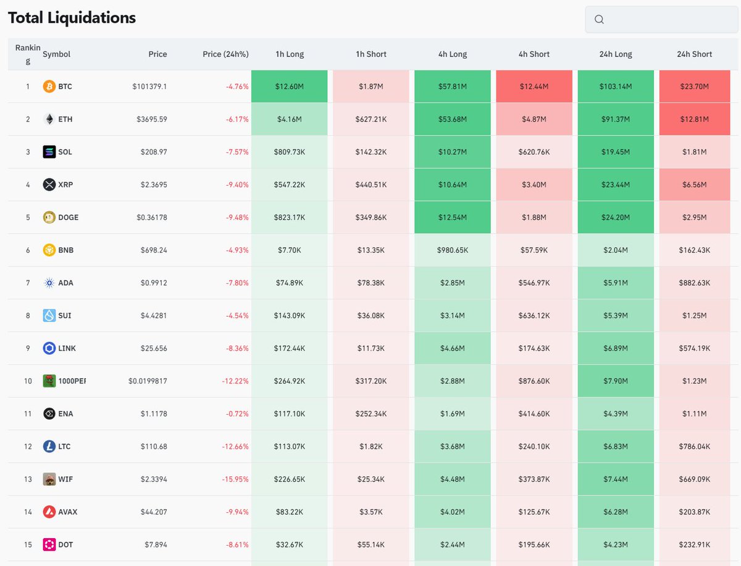Open the DOGE symbol link
741x566 pixels.
(69, 217)
